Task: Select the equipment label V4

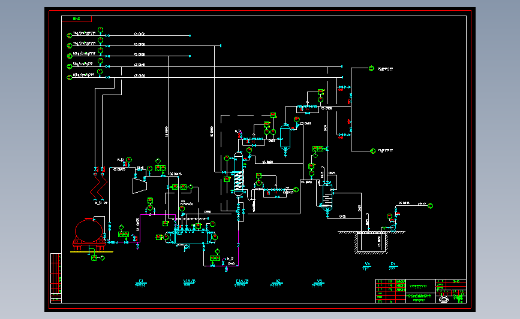Action: [367, 264]
